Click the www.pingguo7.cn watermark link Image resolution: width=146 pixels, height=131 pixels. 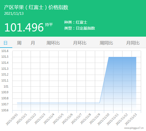click(134, 128)
